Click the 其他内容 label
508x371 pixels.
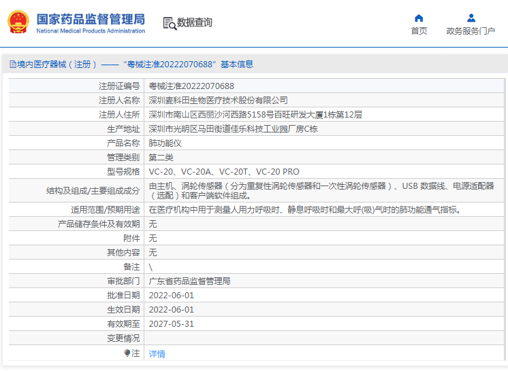(x=123, y=252)
